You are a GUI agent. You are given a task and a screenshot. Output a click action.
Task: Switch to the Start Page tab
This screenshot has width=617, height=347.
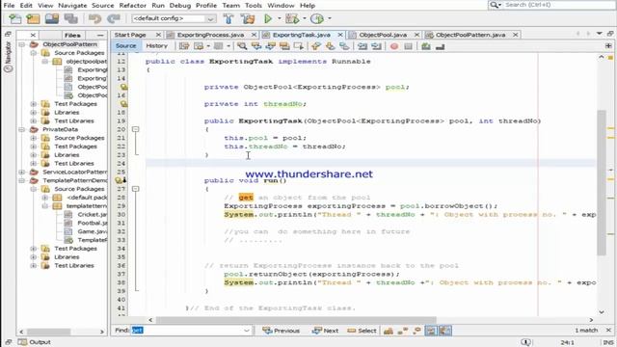(x=130, y=35)
